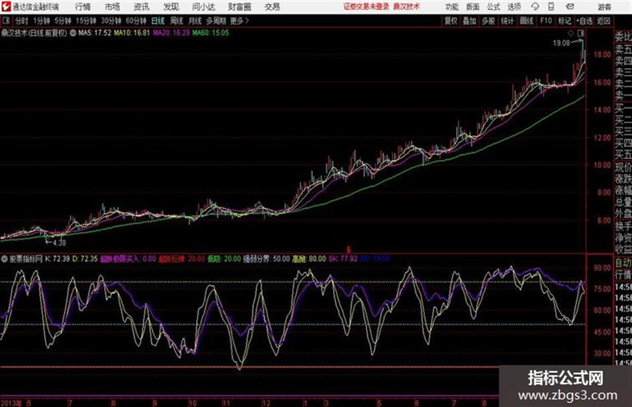Open the 功能 menu
The width and height of the screenshot is (632, 407).
(x=452, y=7)
